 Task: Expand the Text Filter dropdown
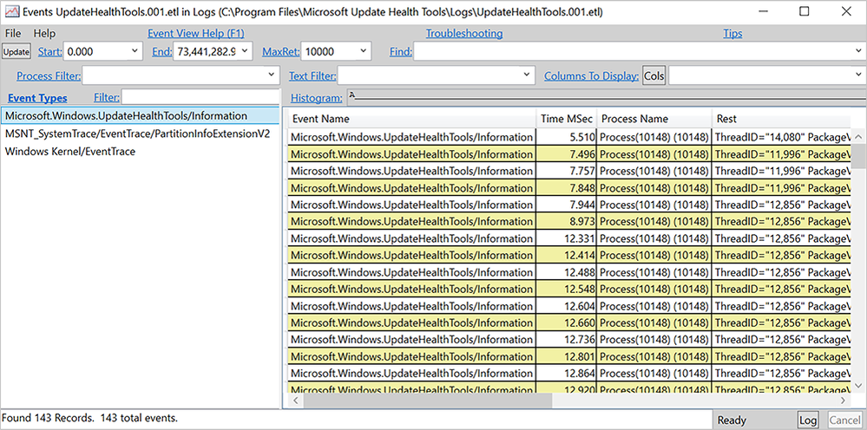pos(528,75)
